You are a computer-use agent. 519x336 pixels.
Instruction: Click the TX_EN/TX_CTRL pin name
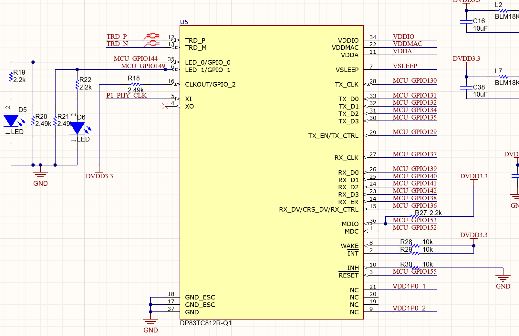point(333,136)
